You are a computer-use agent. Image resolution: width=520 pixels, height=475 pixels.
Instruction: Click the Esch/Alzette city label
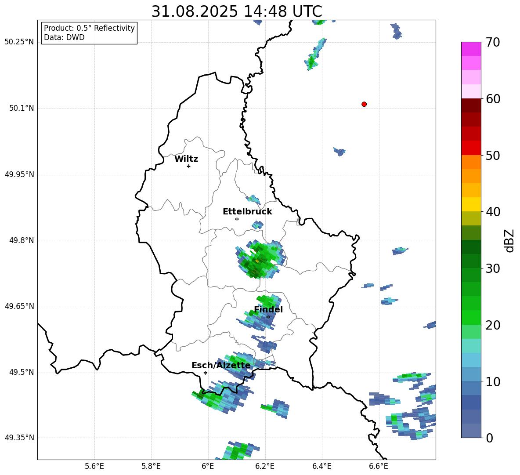221,365
